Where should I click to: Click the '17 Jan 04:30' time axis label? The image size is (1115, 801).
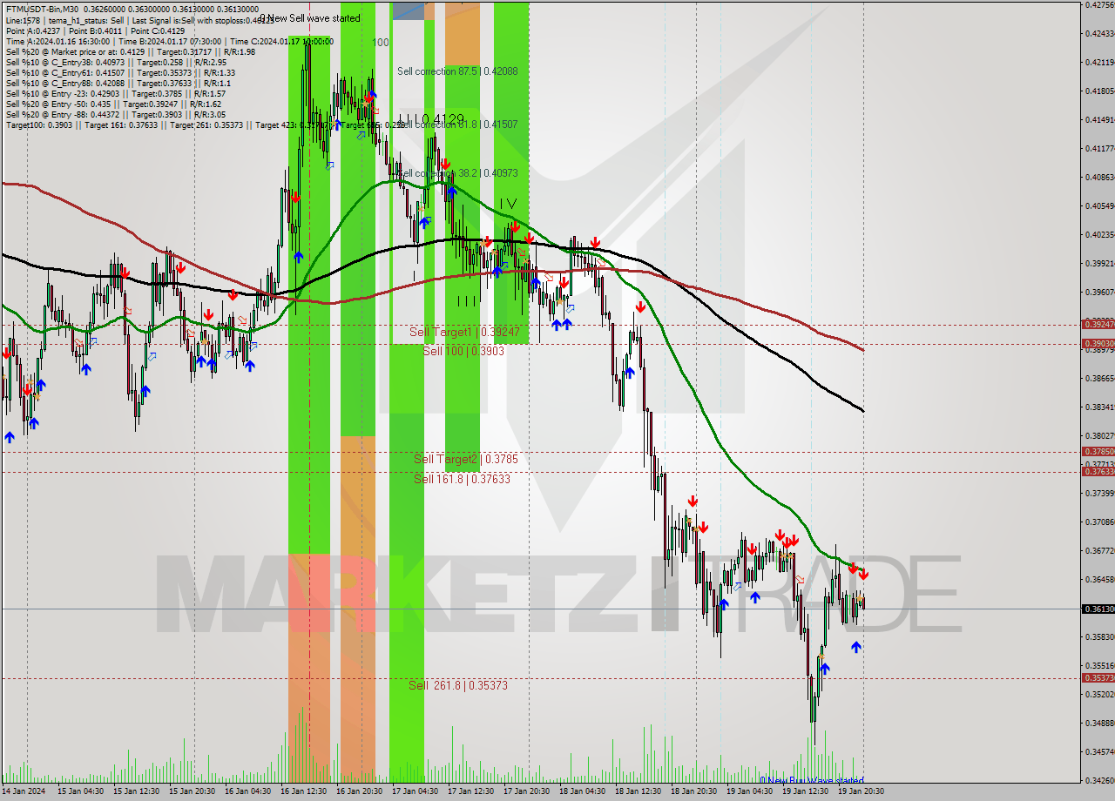coord(416,791)
